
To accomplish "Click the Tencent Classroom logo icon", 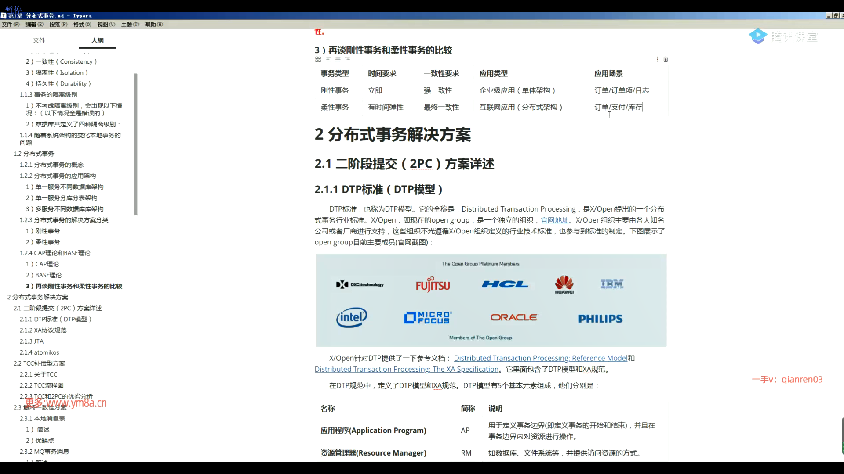I will point(758,36).
